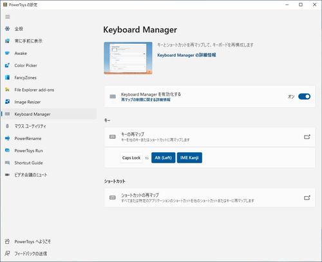Open shortcut remap editor via external-window icon
The width and height of the screenshot is (322, 262).
click(307, 197)
